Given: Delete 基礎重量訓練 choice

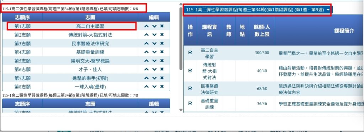Looking at the screenshot, I should pyautogui.click(x=162, y=52).
